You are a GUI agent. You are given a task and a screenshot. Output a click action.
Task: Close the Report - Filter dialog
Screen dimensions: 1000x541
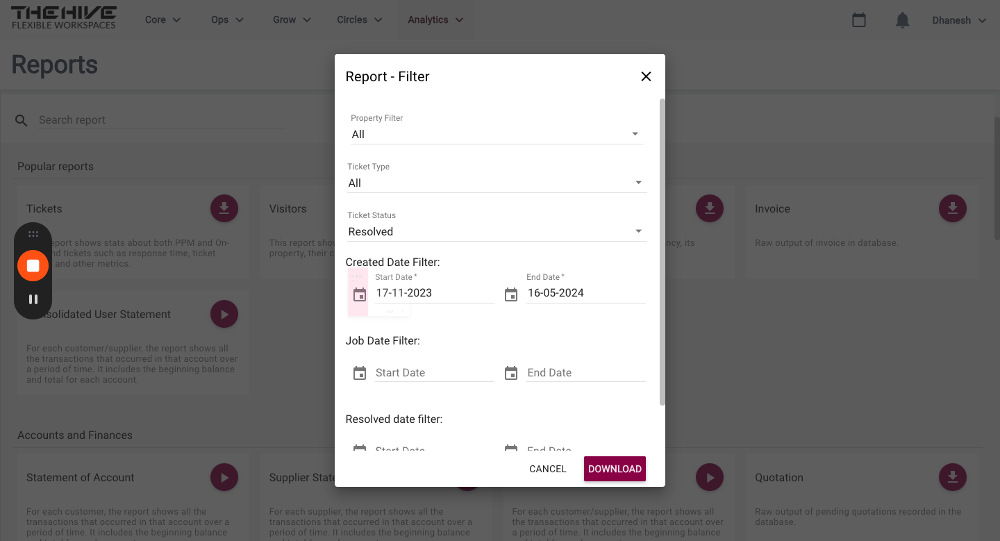point(646,76)
